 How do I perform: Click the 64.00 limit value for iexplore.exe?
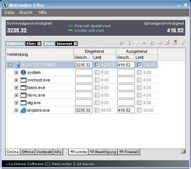(x=106, y=110)
